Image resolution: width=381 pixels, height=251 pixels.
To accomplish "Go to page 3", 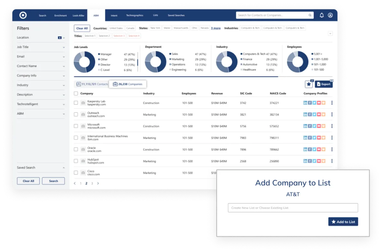I will point(92,184).
